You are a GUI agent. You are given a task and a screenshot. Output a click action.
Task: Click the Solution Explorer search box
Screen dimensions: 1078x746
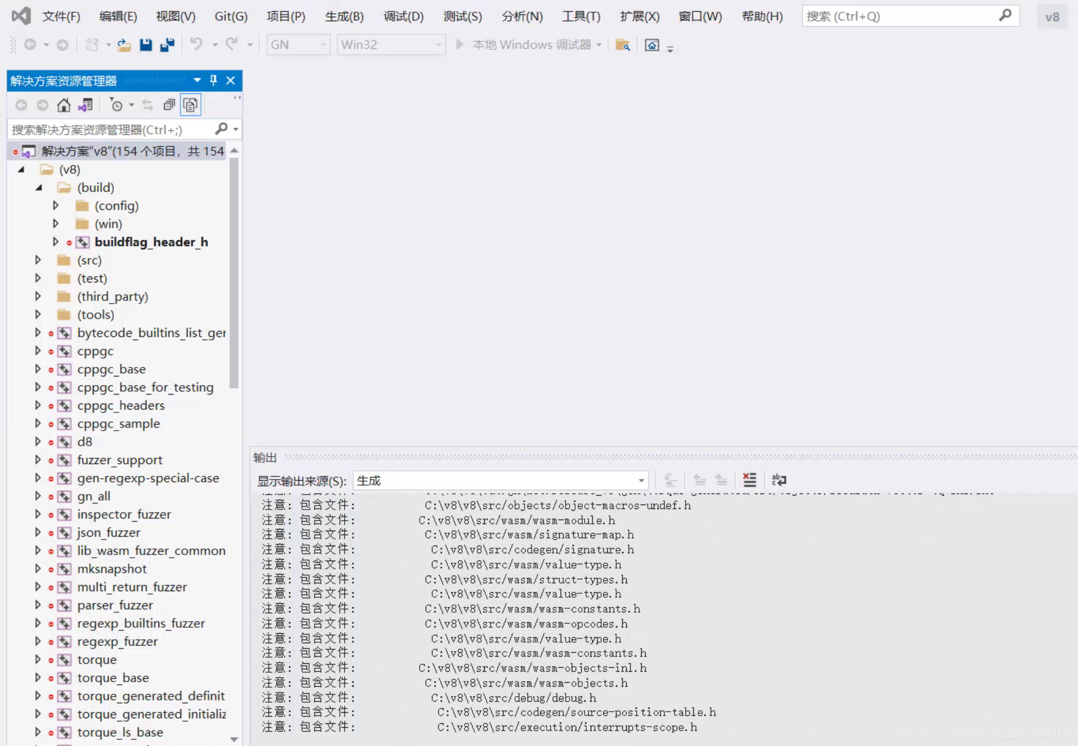(x=111, y=129)
